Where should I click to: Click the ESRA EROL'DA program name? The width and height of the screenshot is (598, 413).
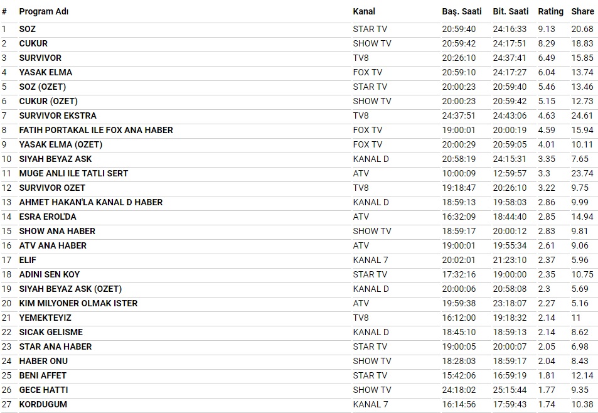48,217
